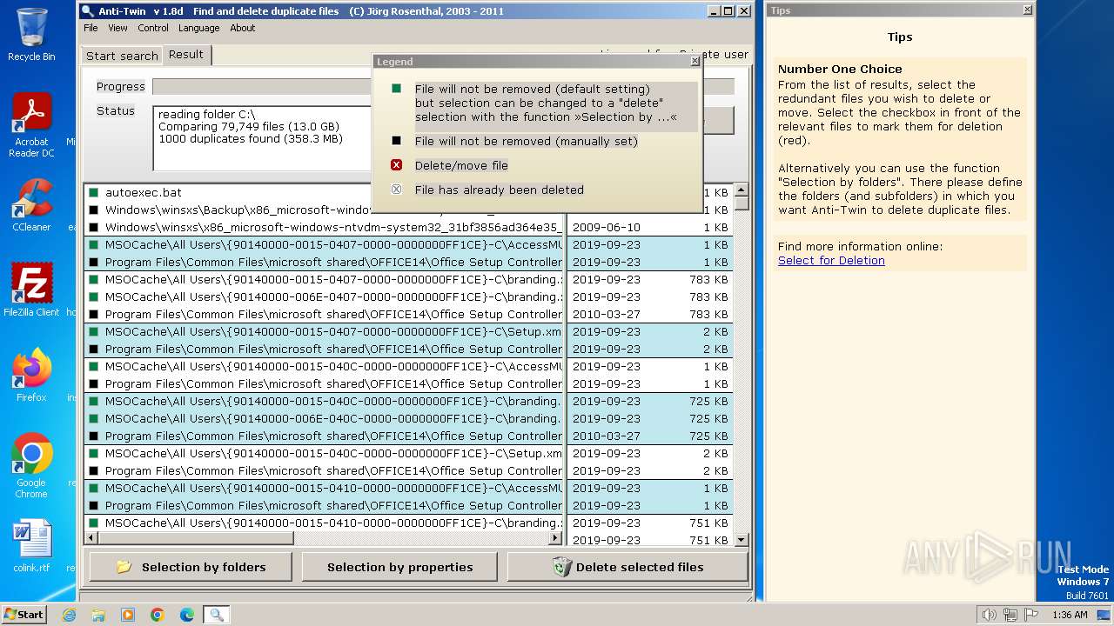Open media player taskbar icon
The image size is (1114, 626).
[x=128, y=615]
